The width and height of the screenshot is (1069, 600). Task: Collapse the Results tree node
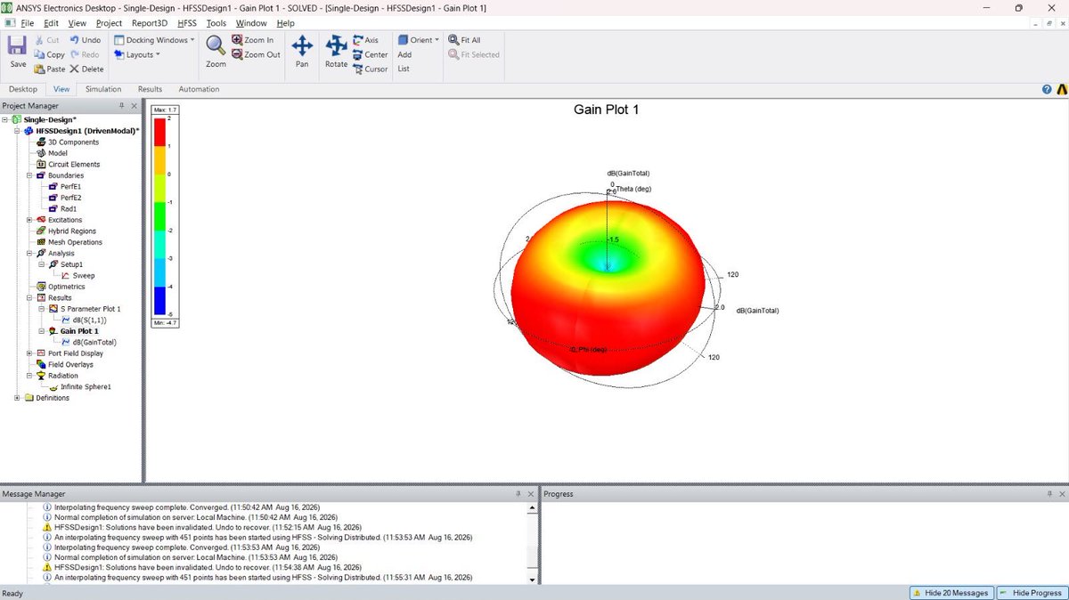[x=29, y=298]
